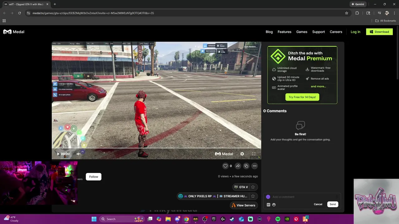The image size is (399, 224).
Task: Open the Careers nav item
Action: point(336,32)
